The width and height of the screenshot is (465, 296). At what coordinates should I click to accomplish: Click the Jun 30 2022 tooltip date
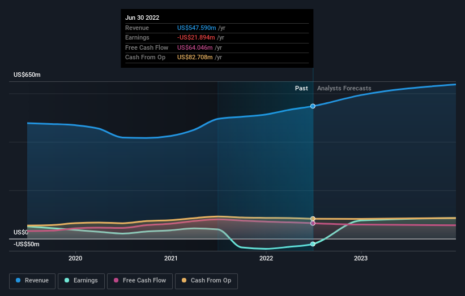tap(142, 18)
